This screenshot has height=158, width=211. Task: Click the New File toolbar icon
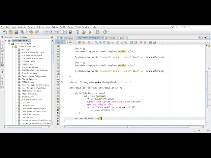[x=5, y=32]
